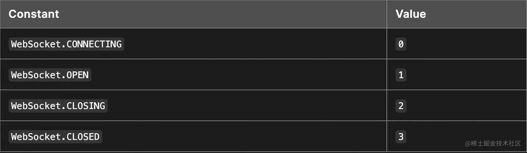Select the WebSocket.CONNECTING code label
Viewport: 527px width, 153px height.
click(66, 44)
